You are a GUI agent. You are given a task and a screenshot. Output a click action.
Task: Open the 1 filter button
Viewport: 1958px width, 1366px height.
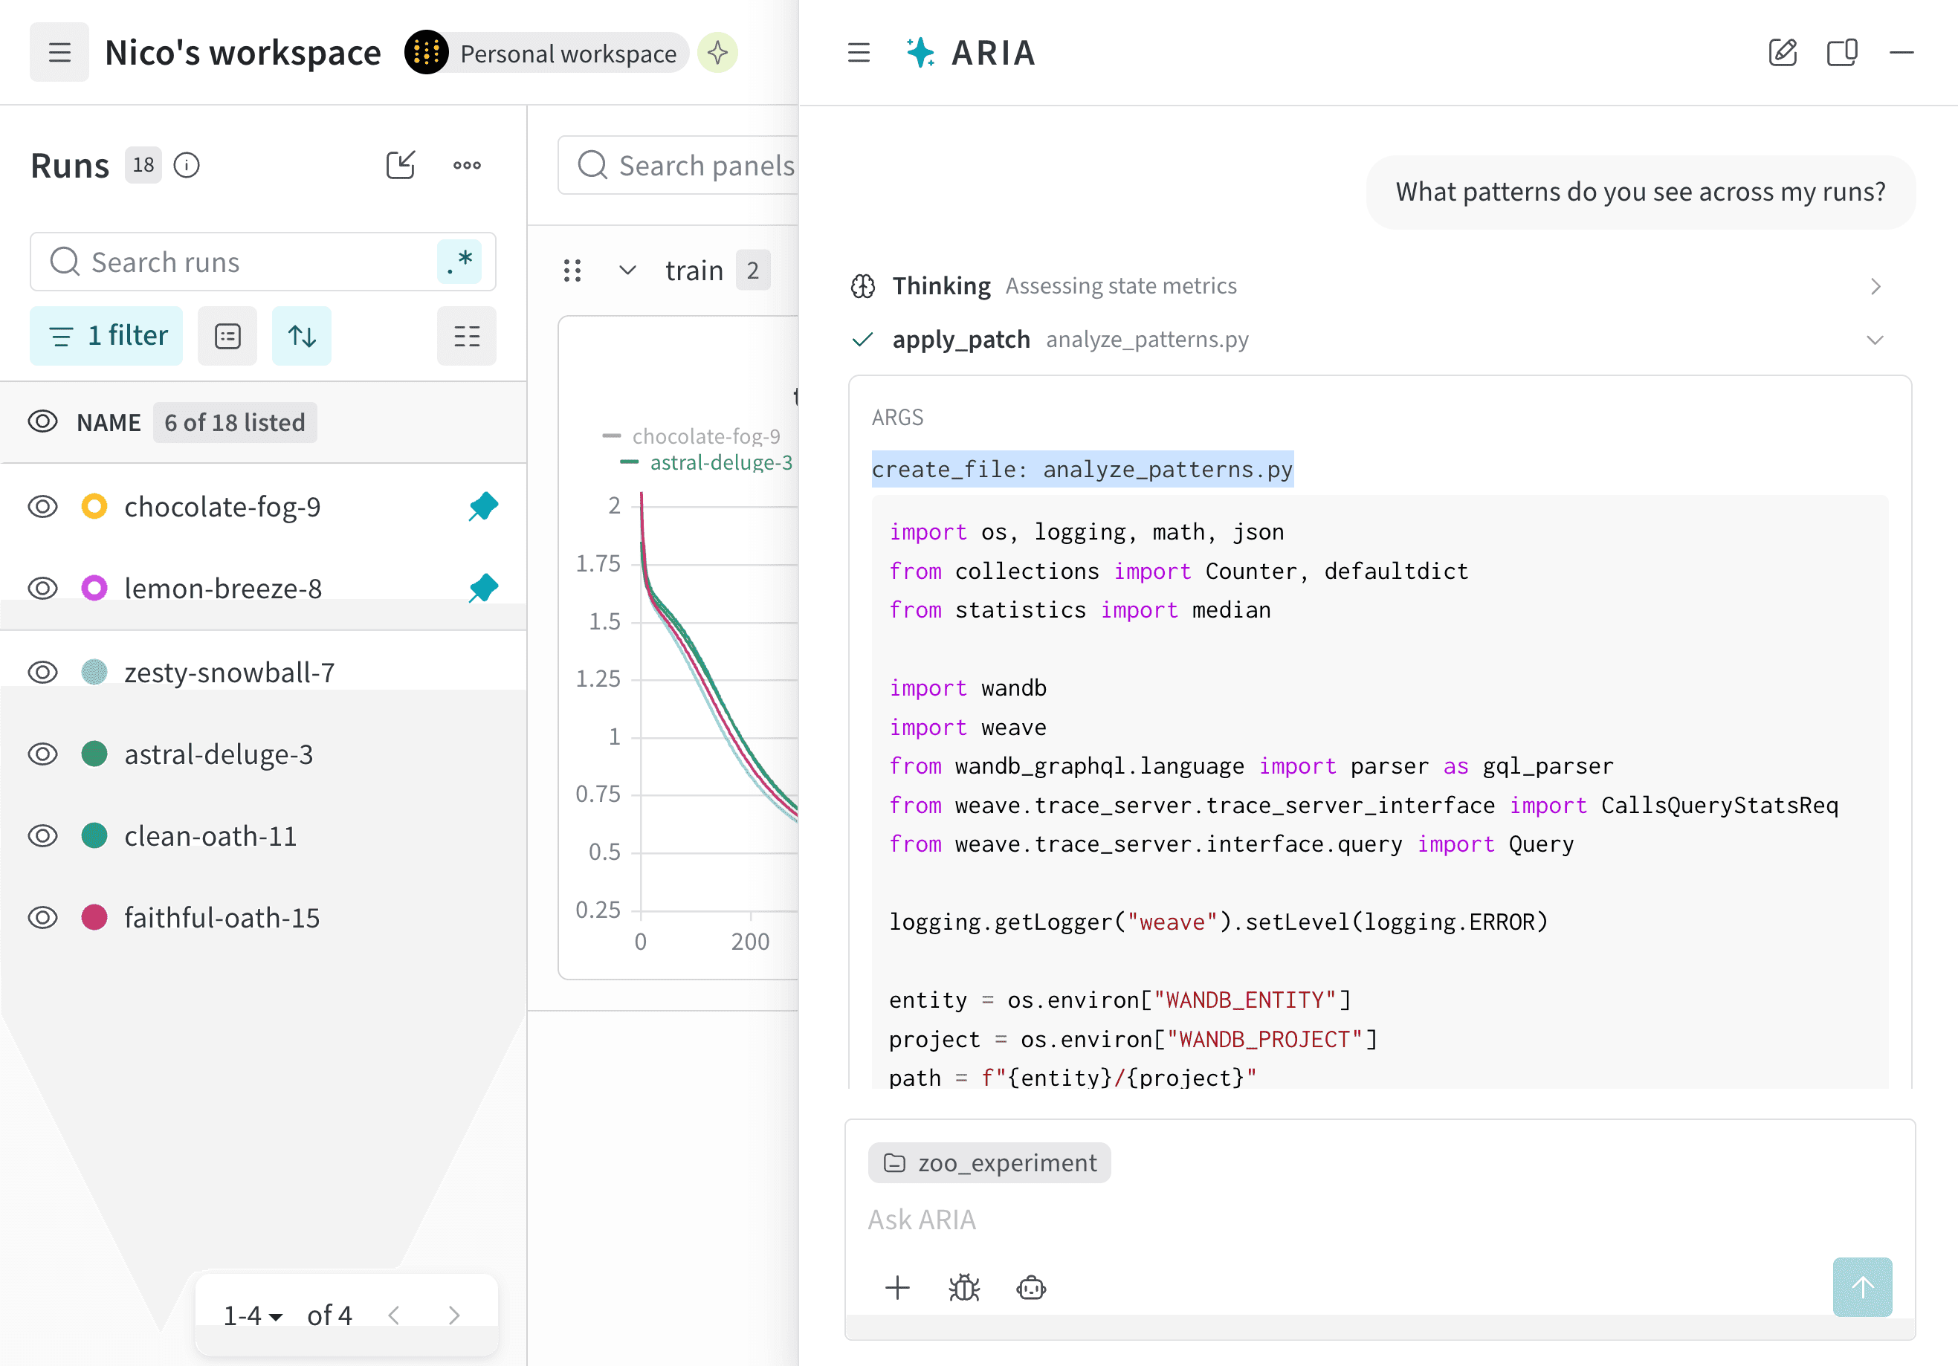pyautogui.click(x=106, y=336)
